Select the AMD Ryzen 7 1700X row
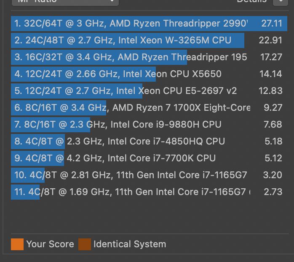Image resolution: width=294 pixels, height=262 pixels. coord(149,108)
